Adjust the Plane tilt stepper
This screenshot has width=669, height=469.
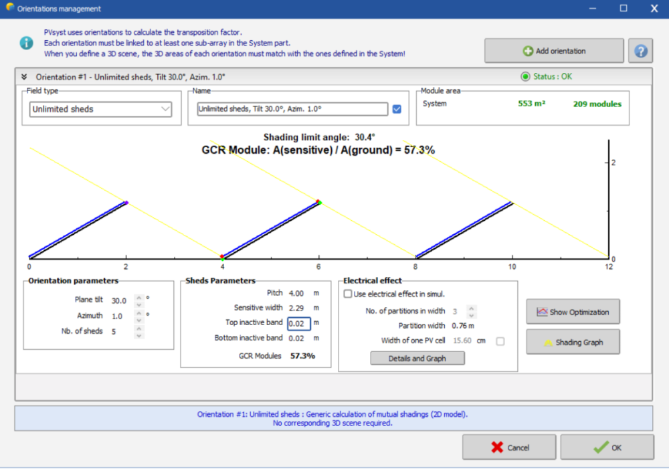(x=139, y=301)
